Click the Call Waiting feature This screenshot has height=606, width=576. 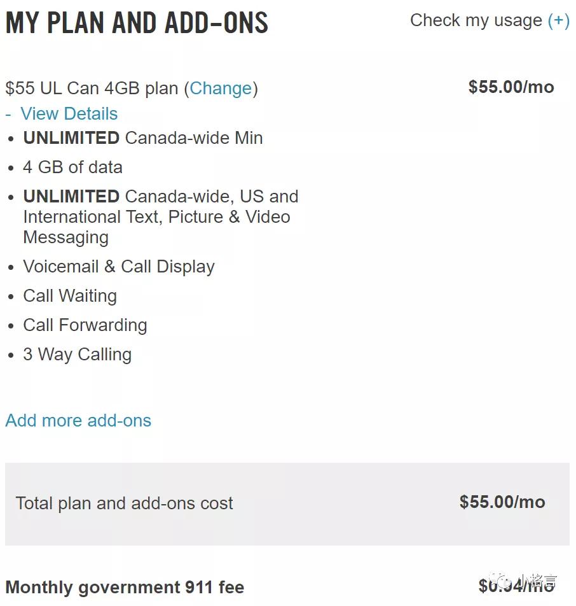click(x=70, y=296)
